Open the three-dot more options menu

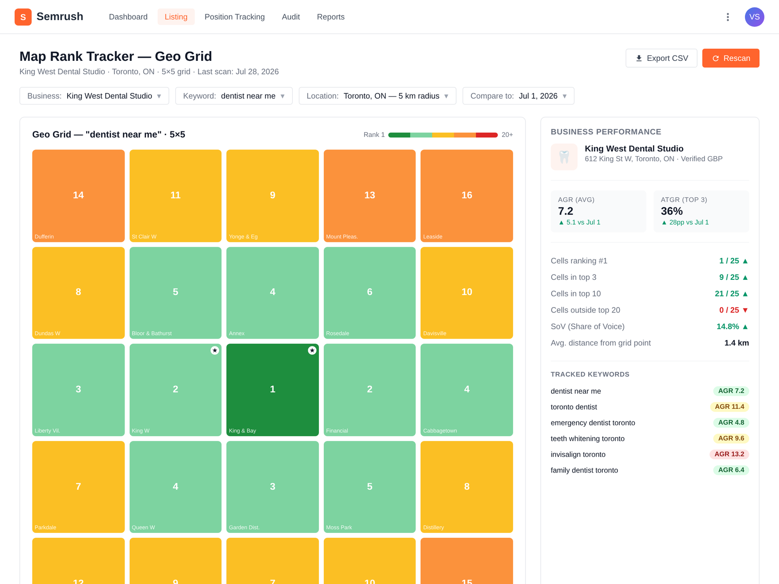[x=727, y=17]
